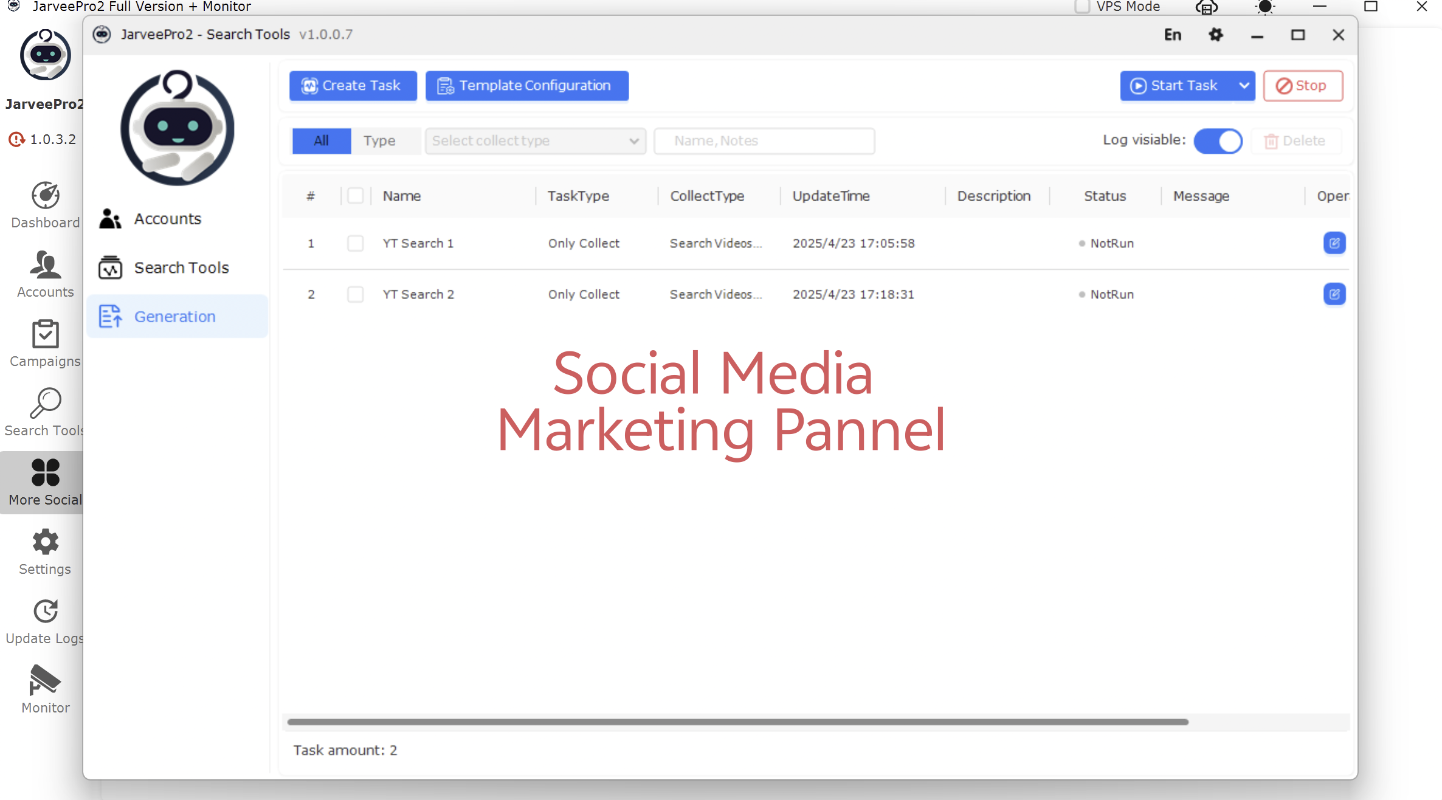Open the gear settings icon in Search Tools title bar
This screenshot has width=1442, height=800.
(1215, 35)
